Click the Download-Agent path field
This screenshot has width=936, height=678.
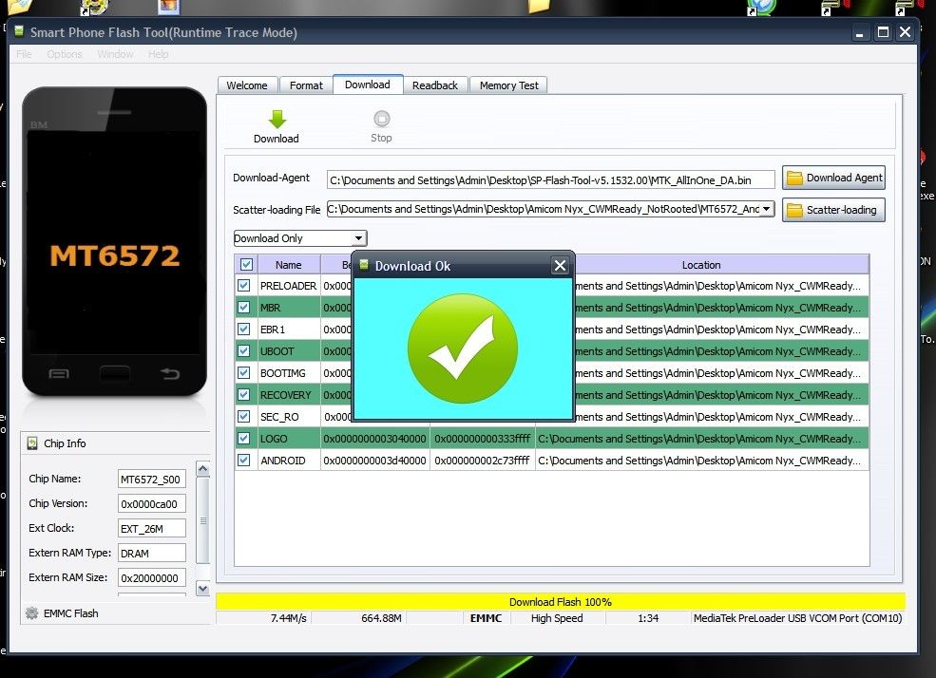(x=550, y=179)
